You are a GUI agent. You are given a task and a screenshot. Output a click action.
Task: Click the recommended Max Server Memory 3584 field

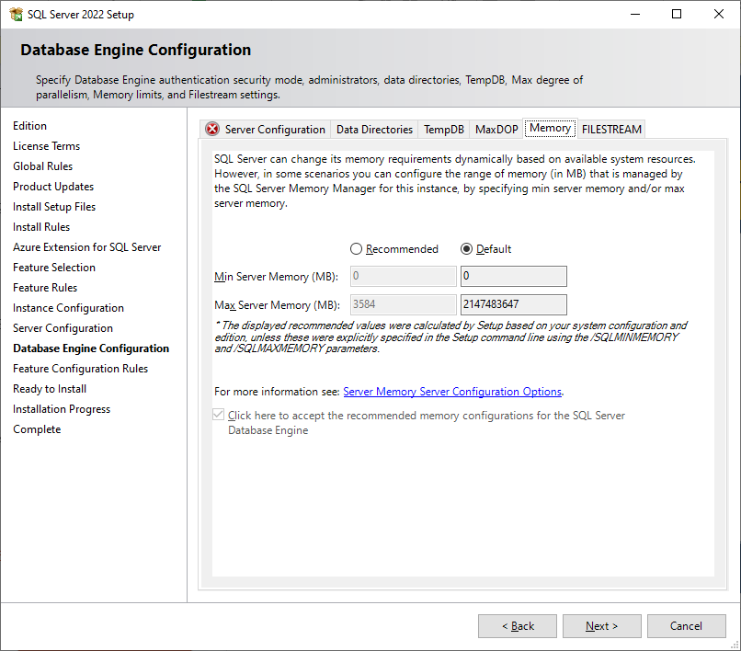(403, 304)
